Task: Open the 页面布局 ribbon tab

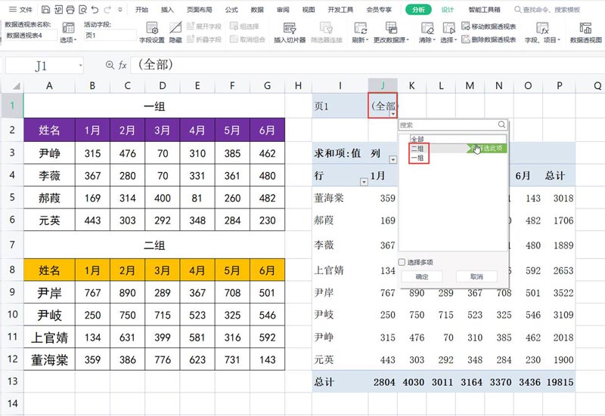Action: (199, 10)
